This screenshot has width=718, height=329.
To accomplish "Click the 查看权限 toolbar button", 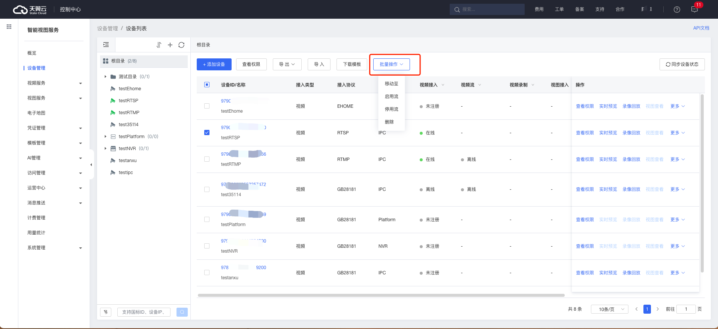I will tap(251, 64).
